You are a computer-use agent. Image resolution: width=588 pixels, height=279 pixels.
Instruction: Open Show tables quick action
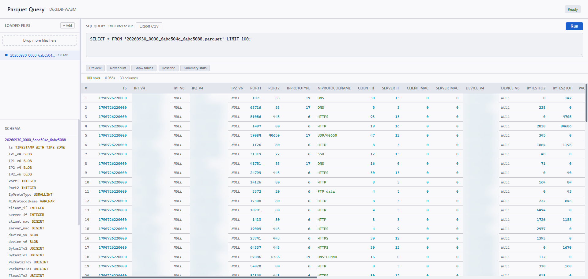tap(144, 68)
